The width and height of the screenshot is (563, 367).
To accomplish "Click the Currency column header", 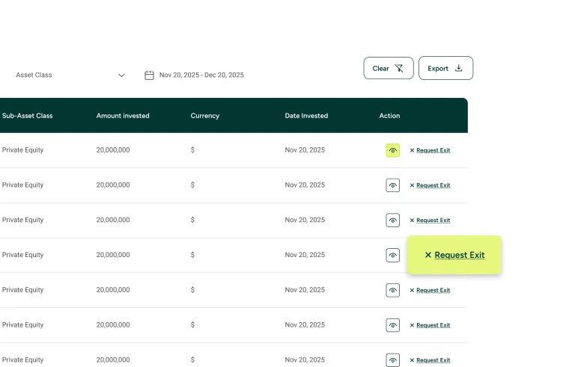I will coord(204,116).
